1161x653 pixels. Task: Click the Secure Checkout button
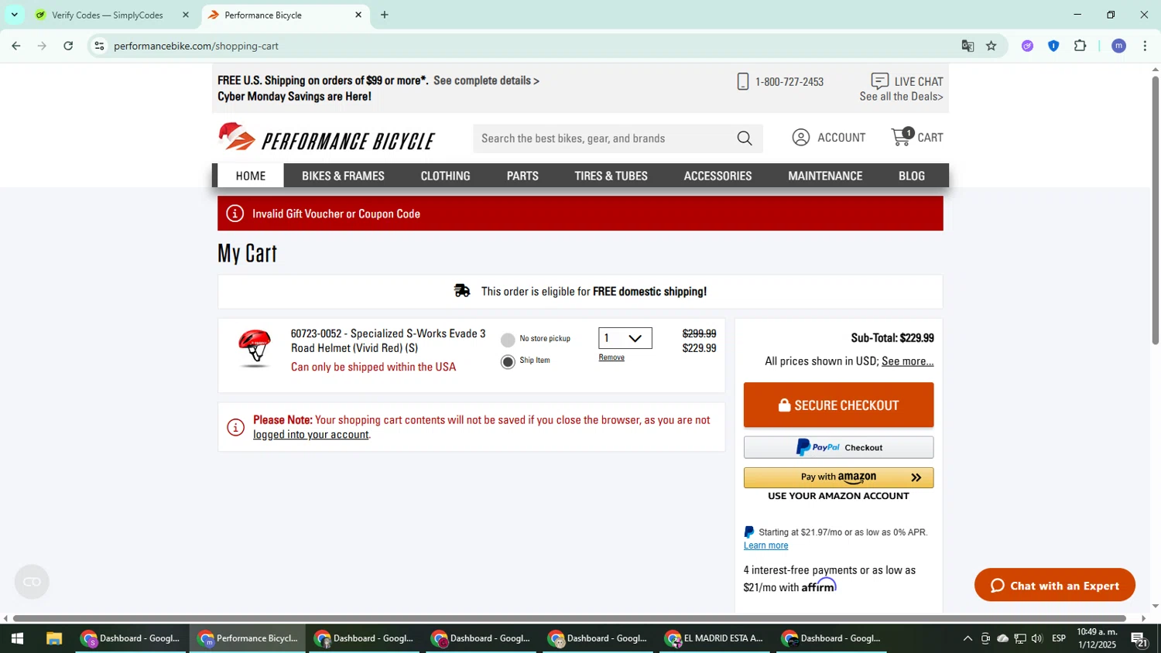838,405
